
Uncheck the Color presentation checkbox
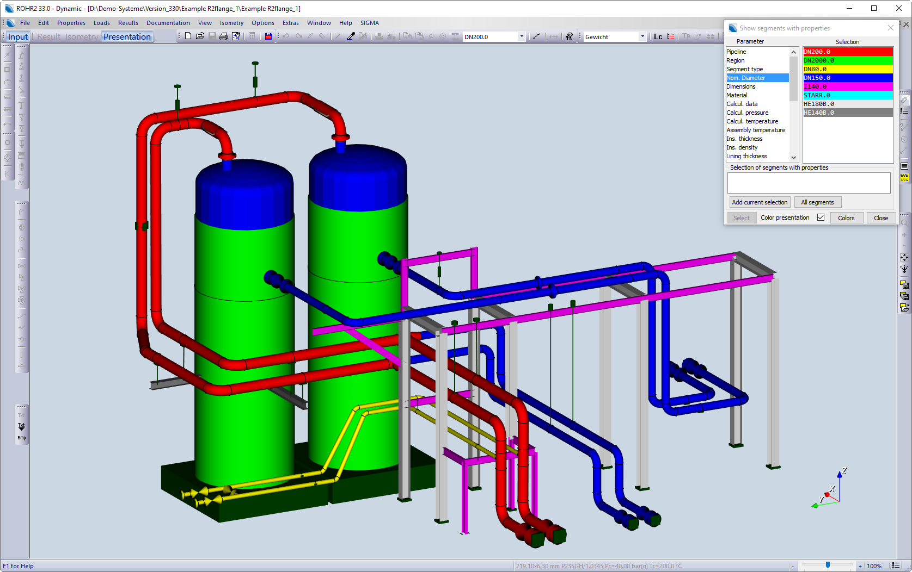tap(821, 217)
